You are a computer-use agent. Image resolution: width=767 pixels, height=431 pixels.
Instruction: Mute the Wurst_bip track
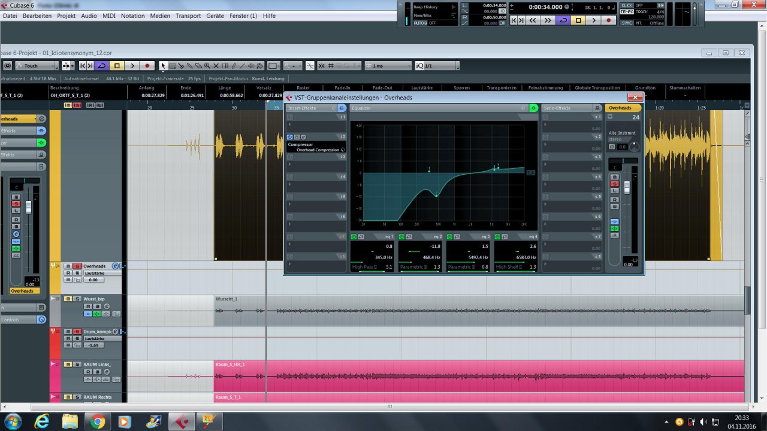coord(68,299)
